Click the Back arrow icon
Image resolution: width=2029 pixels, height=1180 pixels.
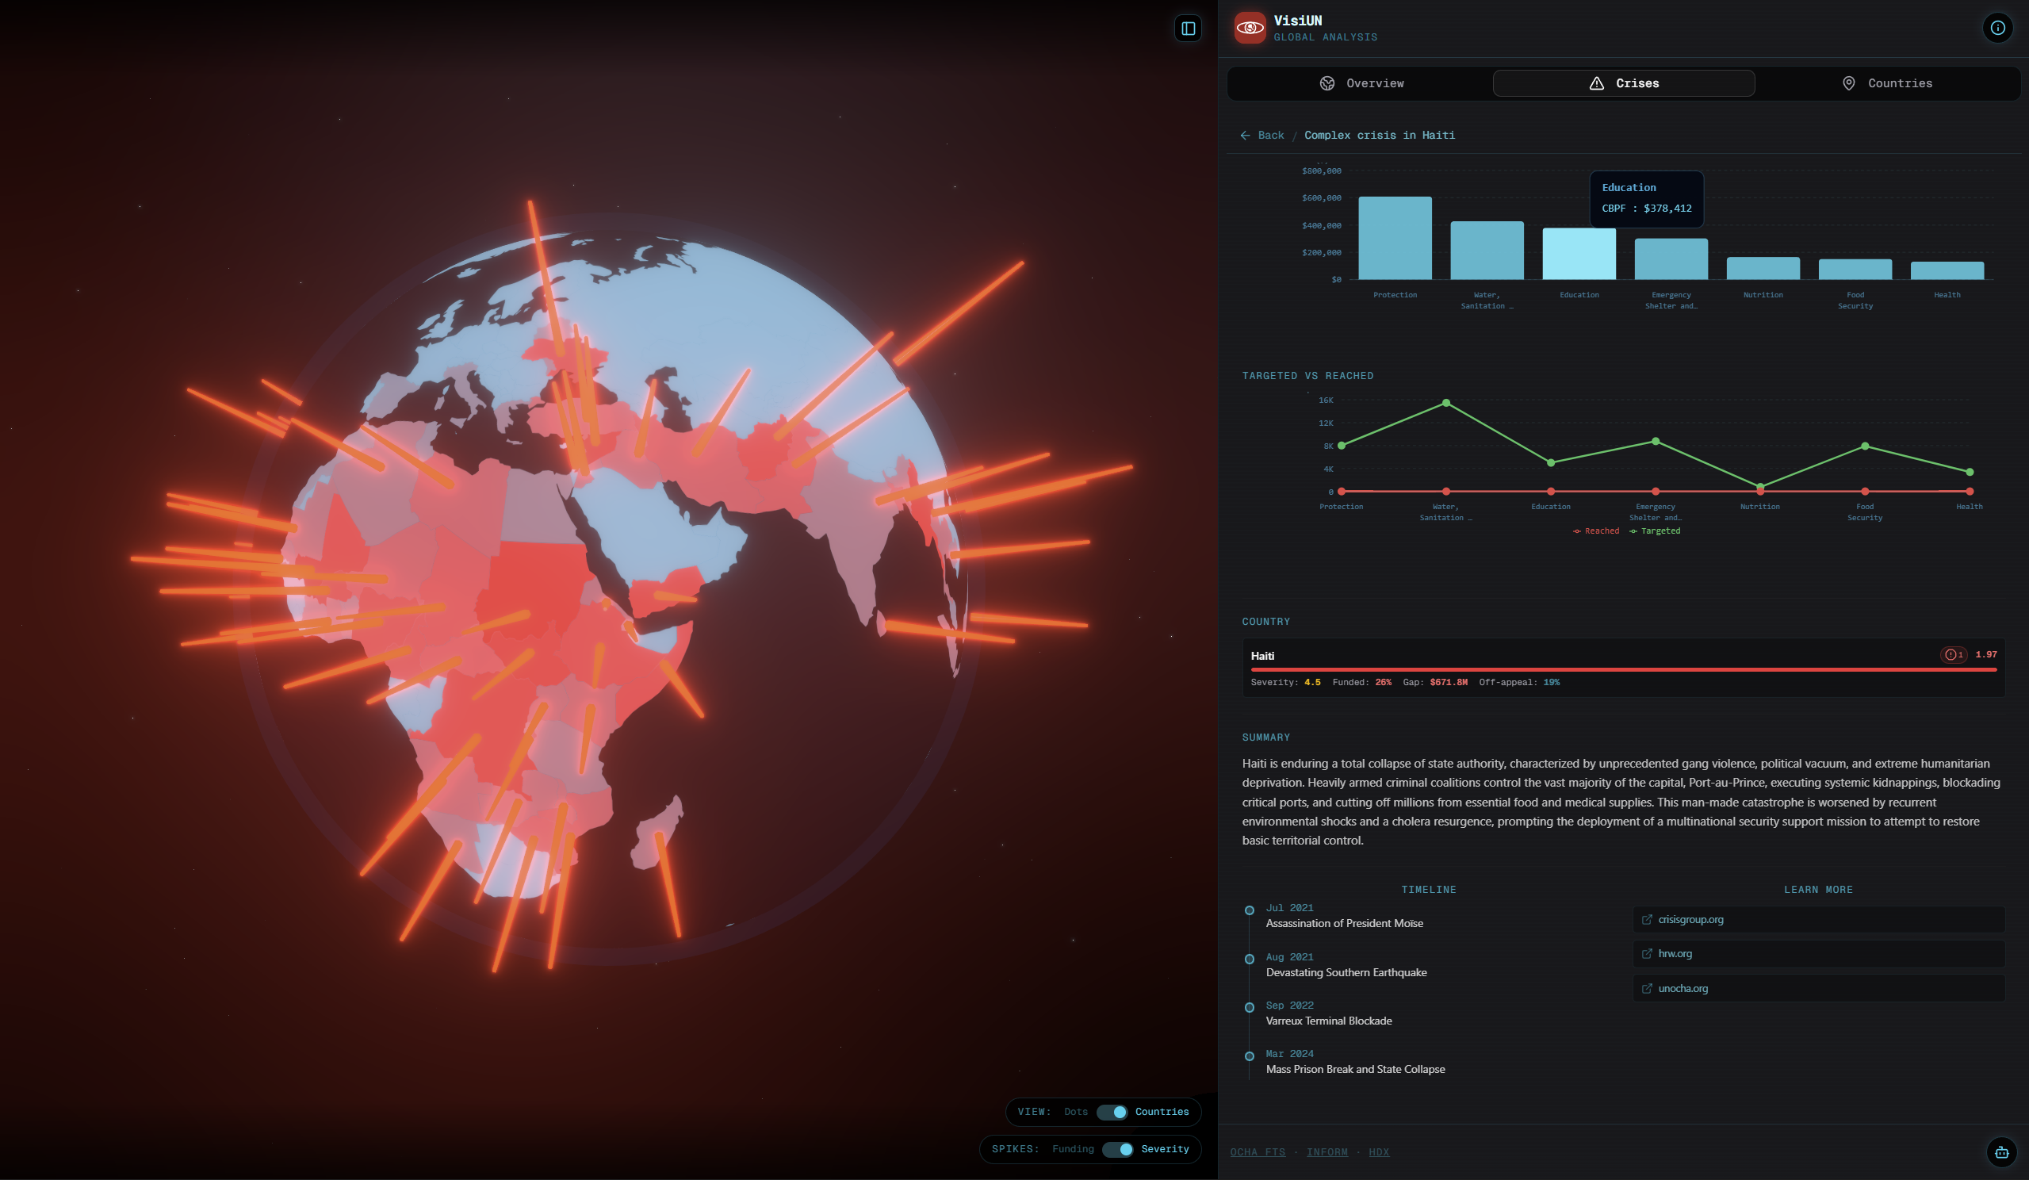click(x=1246, y=136)
